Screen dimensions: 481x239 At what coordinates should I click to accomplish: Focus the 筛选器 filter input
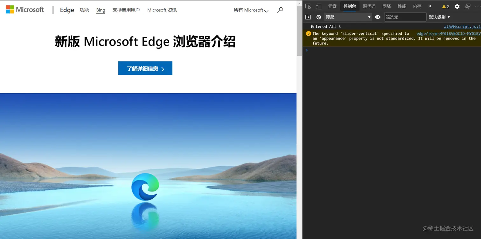point(405,17)
